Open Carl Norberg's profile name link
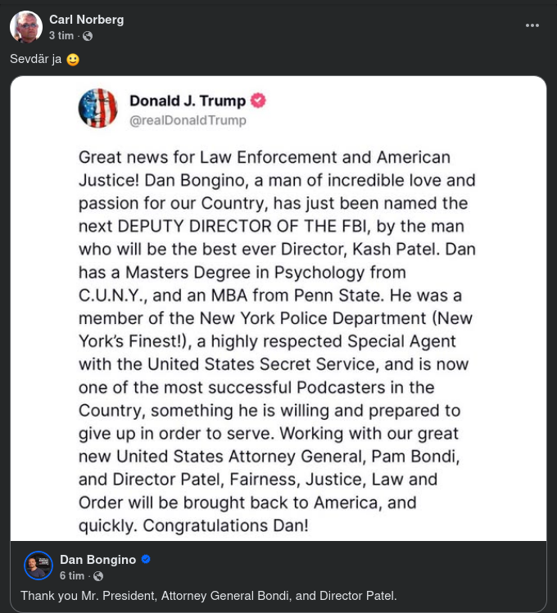The width and height of the screenshot is (557, 613). pyautogui.click(x=86, y=19)
